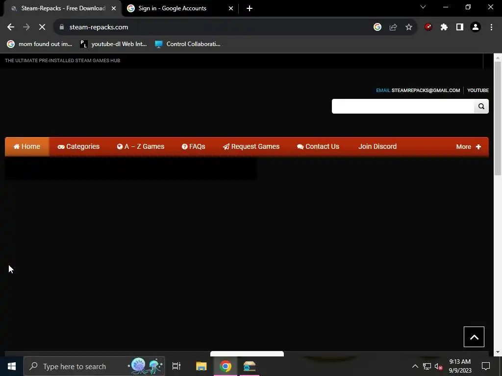Screen dimensions: 502x376
Task: Share this page via the share icon
Action: click(393, 27)
